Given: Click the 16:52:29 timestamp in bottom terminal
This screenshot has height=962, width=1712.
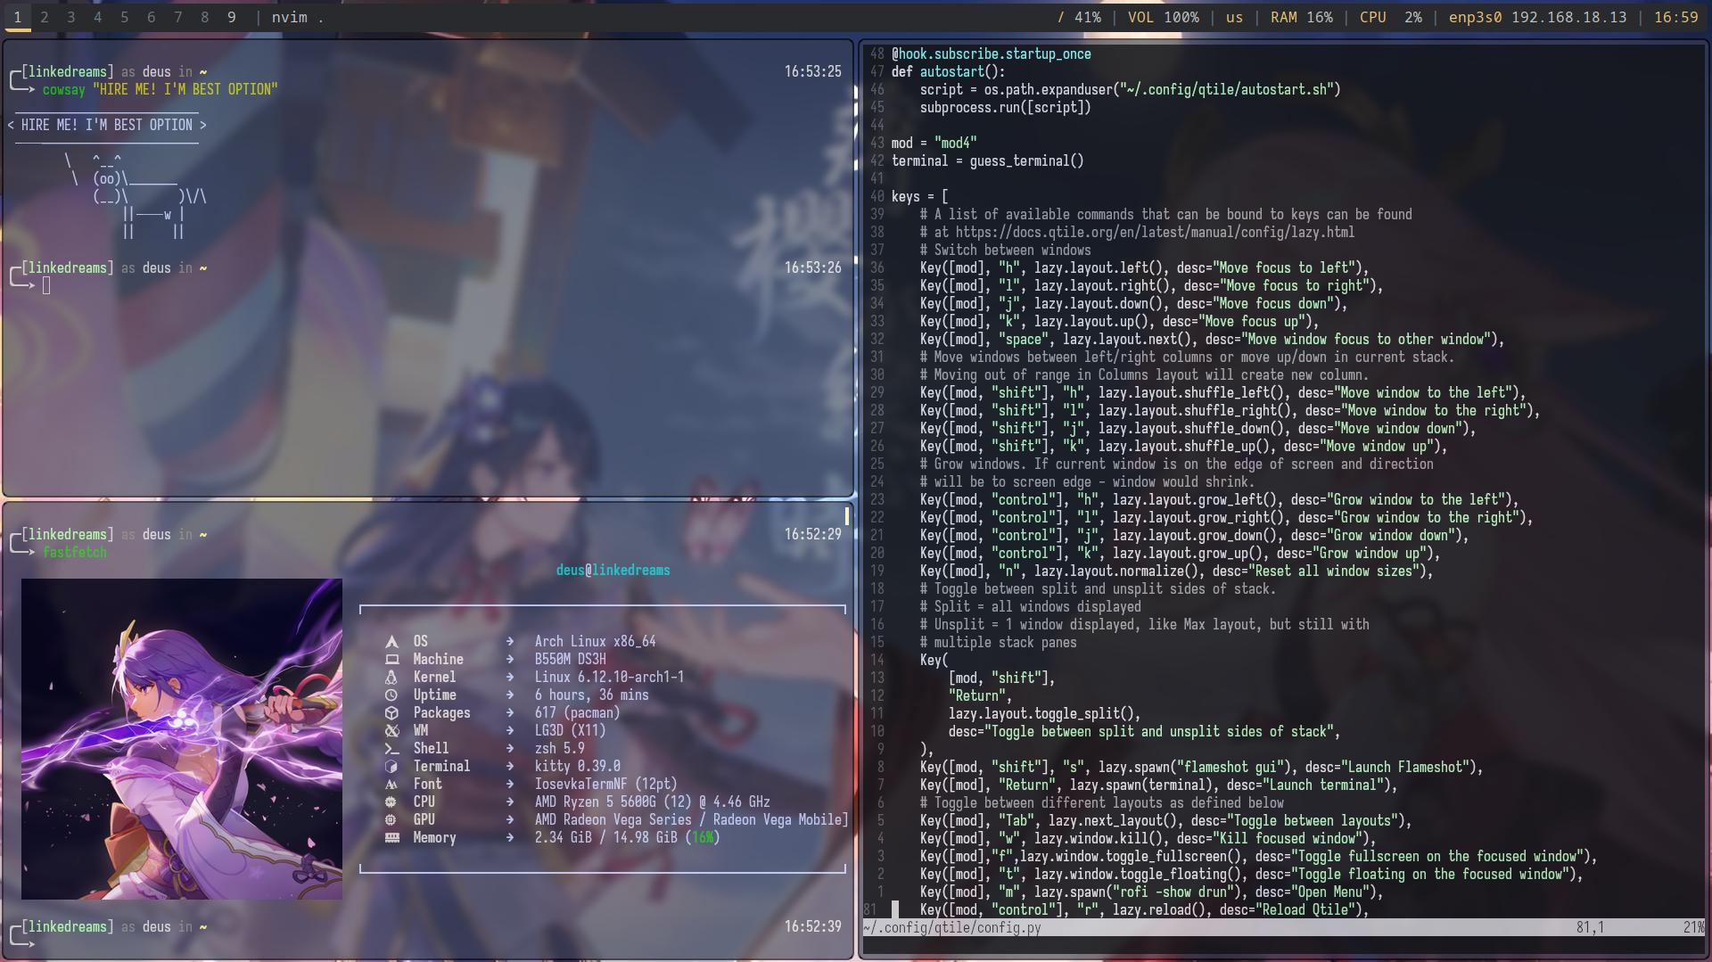Looking at the screenshot, I should pyautogui.click(x=812, y=534).
